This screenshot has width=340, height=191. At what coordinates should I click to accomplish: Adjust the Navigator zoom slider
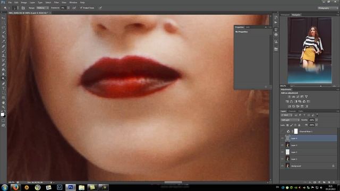click(321, 86)
